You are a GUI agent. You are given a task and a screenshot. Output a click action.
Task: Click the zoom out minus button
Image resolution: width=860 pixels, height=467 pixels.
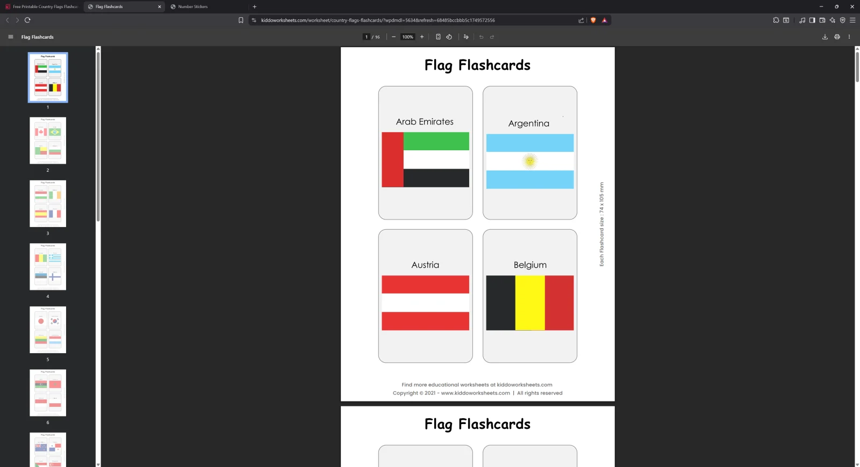pyautogui.click(x=393, y=37)
